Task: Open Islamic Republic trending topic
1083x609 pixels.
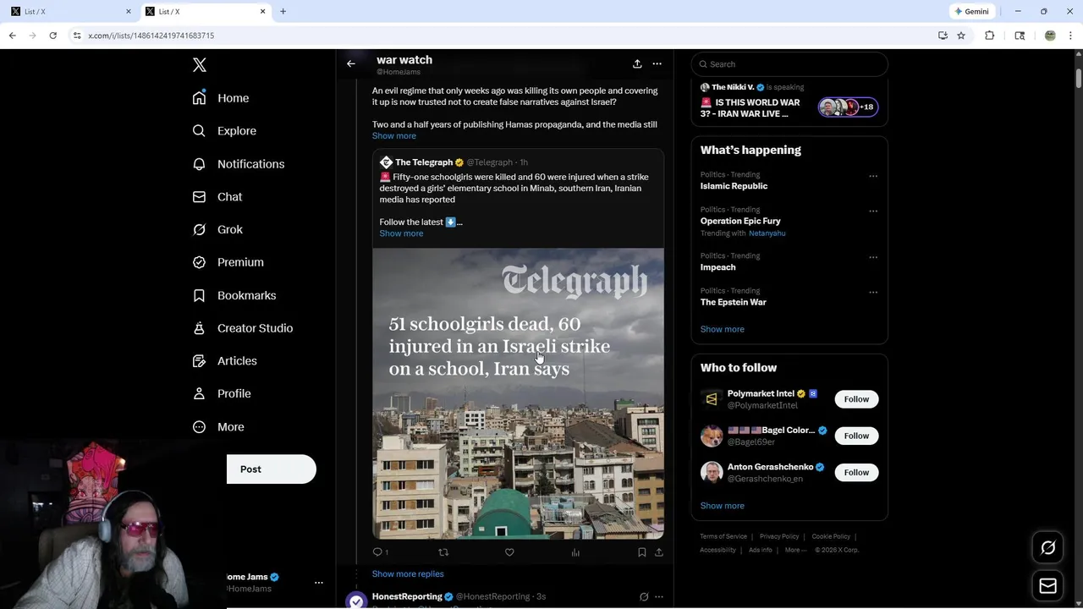Action: pyautogui.click(x=734, y=186)
